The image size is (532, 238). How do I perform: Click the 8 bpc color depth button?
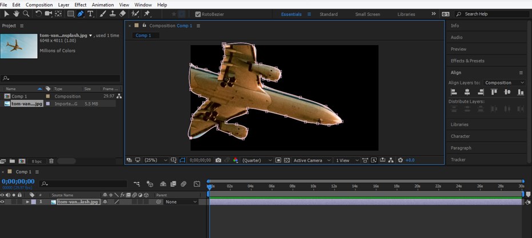point(37,162)
